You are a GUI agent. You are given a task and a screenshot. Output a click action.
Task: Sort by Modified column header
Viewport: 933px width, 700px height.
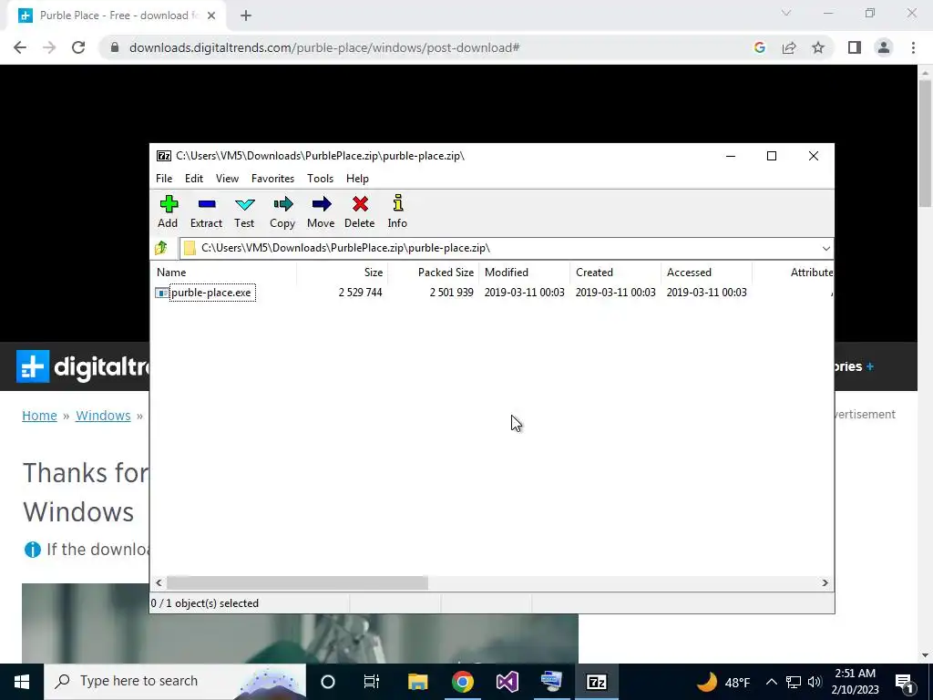(x=524, y=273)
